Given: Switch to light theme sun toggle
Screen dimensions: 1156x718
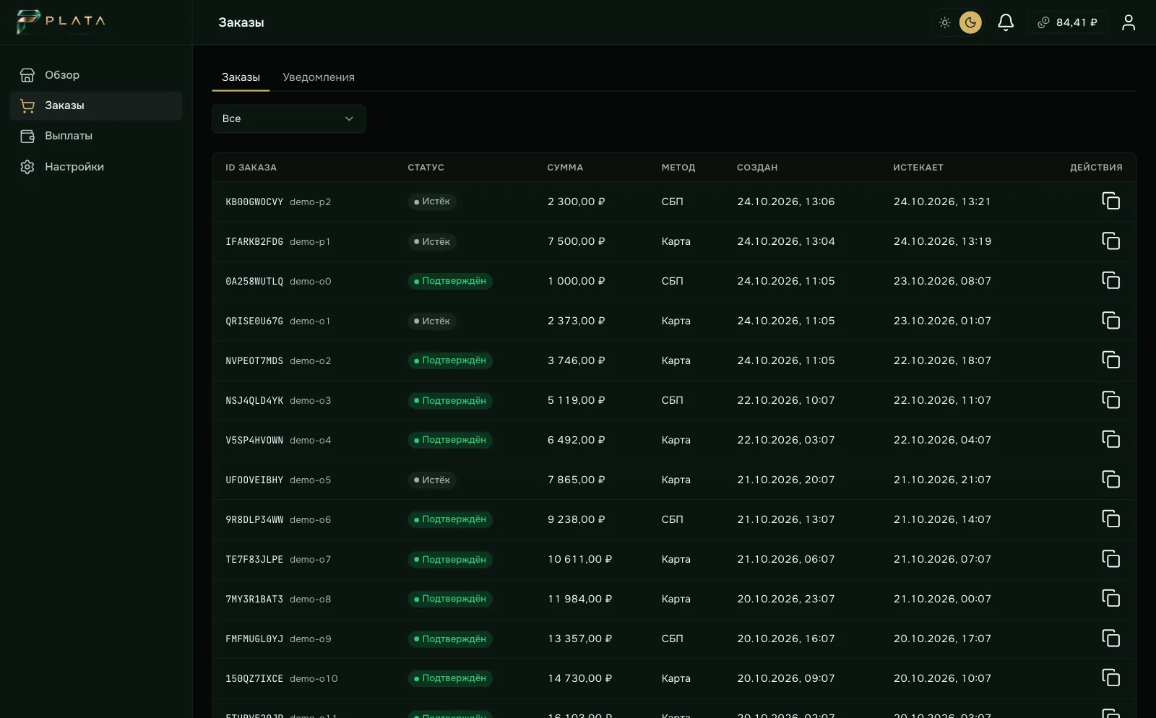Looking at the screenshot, I should [x=944, y=22].
